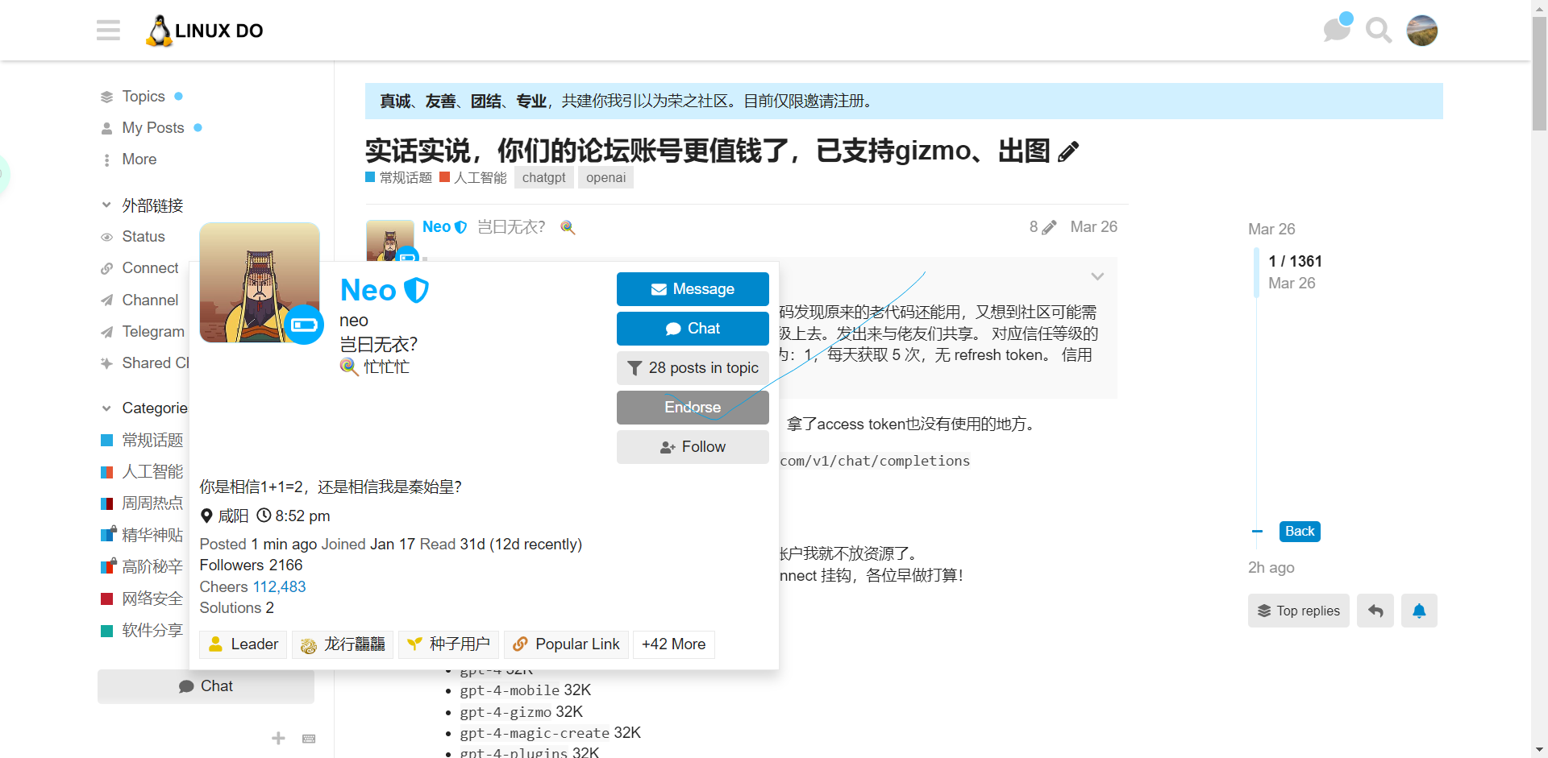This screenshot has width=1548, height=758.
Task: Open Connect external link
Action: click(149, 268)
